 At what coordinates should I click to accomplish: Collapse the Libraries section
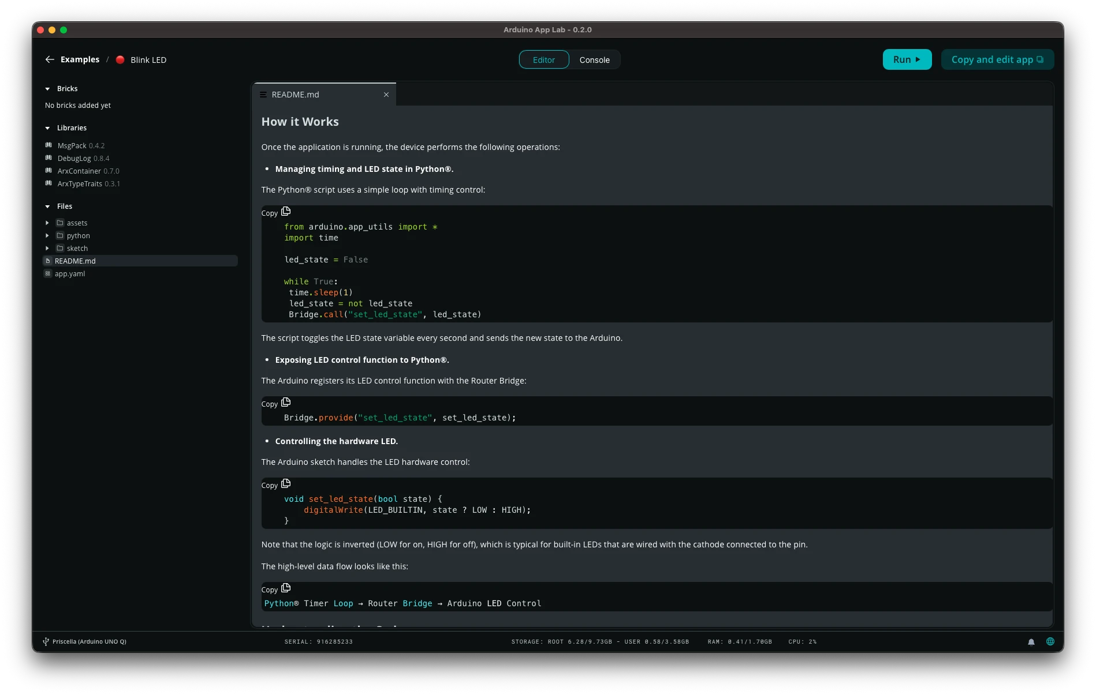(x=47, y=127)
